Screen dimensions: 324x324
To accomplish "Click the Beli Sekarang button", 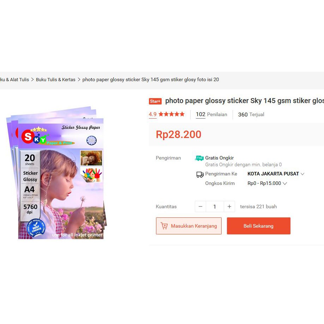I will tap(258, 226).
